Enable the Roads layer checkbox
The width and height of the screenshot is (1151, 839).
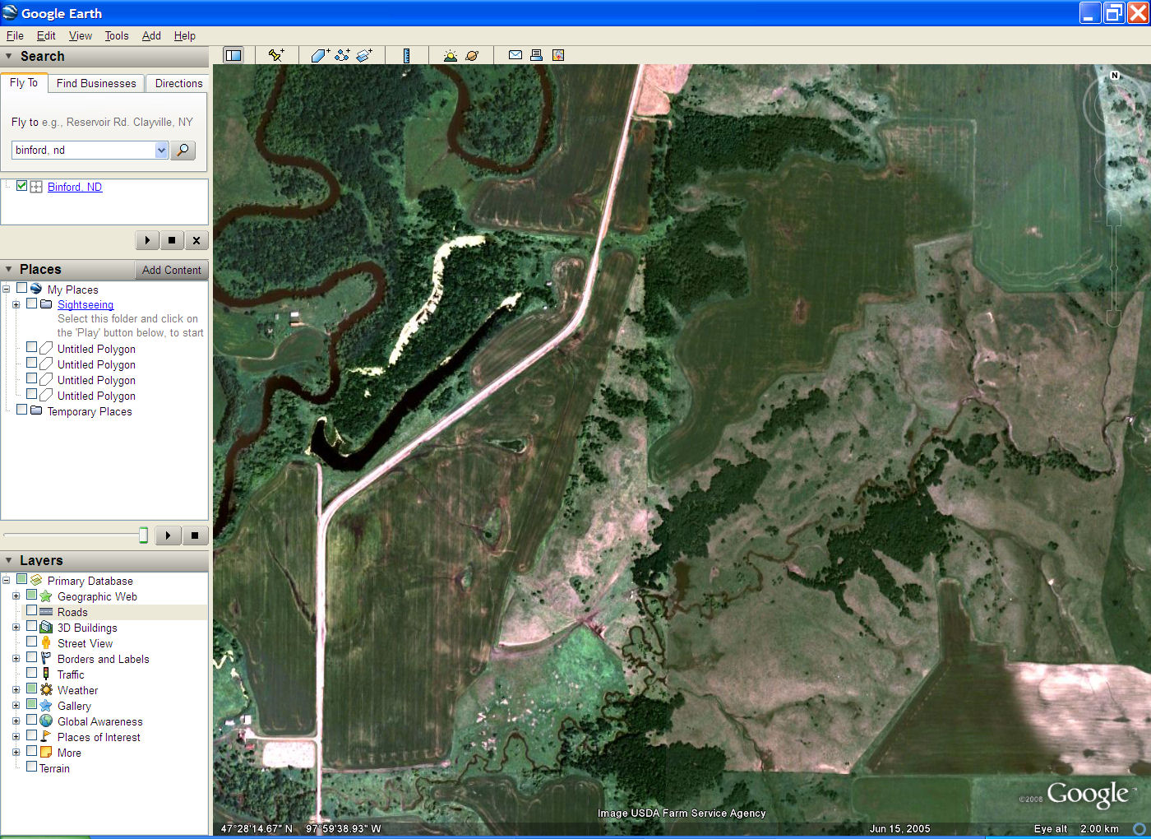point(31,610)
